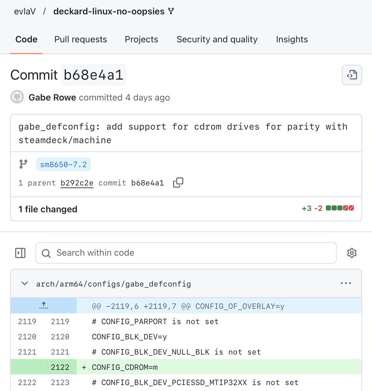The image size is (372, 391).
Task: Focus the Search within code field
Action: click(186, 253)
